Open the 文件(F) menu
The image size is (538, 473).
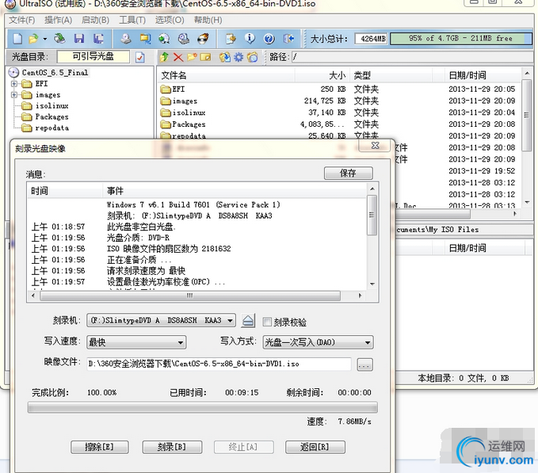21,21
